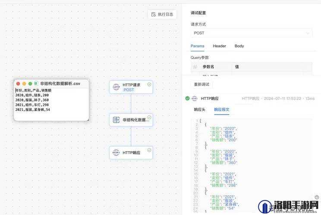Open the 请求方式 POST dropdown
Viewport: 321px width, 215px height.
click(251, 33)
